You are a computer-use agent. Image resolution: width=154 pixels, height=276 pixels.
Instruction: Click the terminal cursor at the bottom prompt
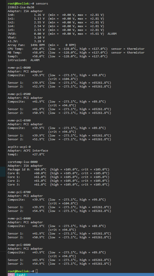(x=37, y=271)
